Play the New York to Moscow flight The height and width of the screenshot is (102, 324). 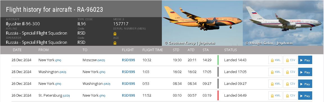[x=305, y=60]
